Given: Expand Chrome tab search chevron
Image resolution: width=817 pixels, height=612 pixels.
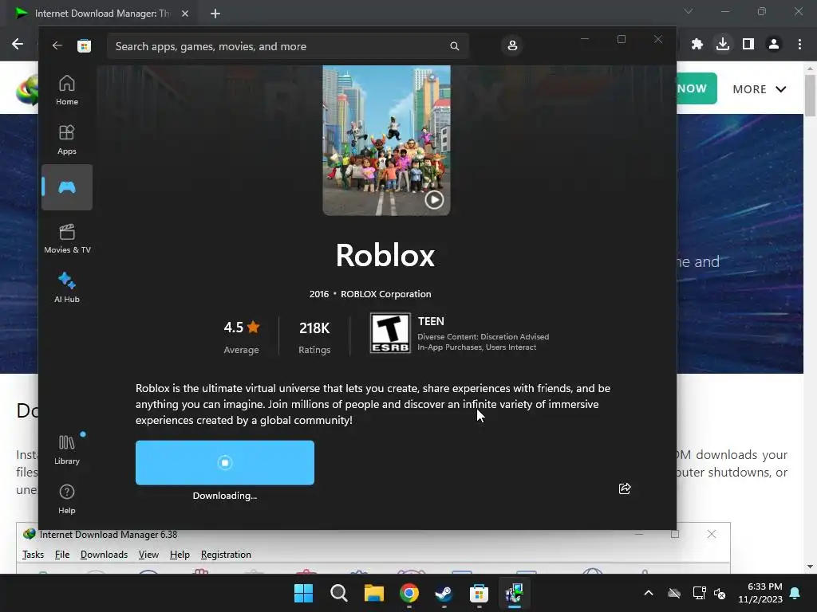Looking at the screenshot, I should click(689, 11).
